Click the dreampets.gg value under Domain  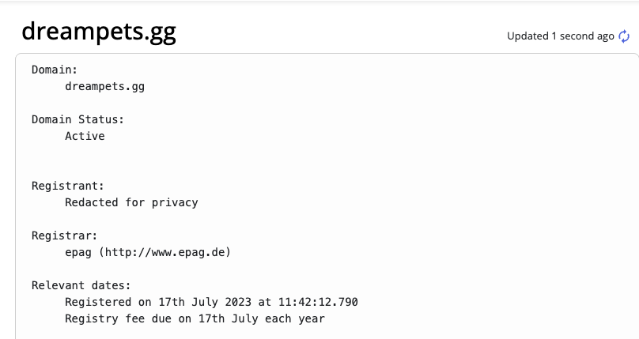(104, 86)
